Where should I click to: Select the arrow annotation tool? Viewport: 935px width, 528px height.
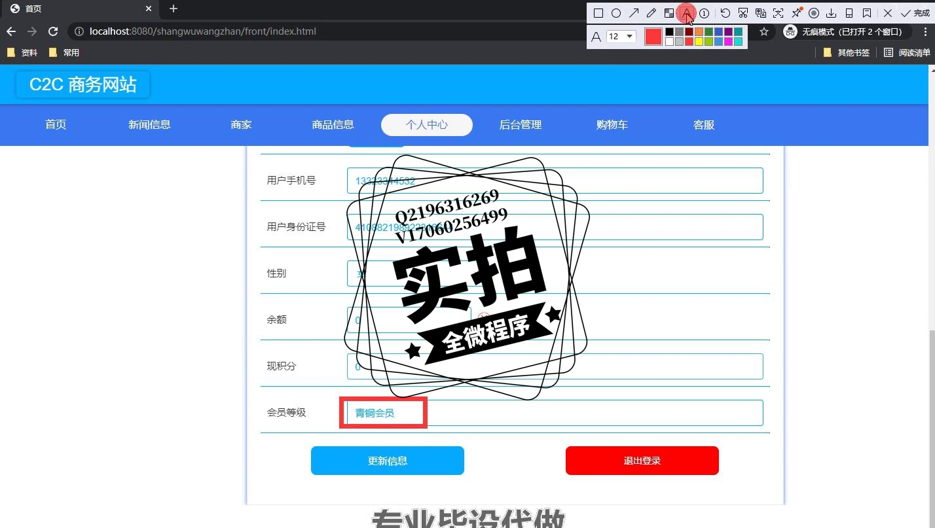tap(634, 13)
